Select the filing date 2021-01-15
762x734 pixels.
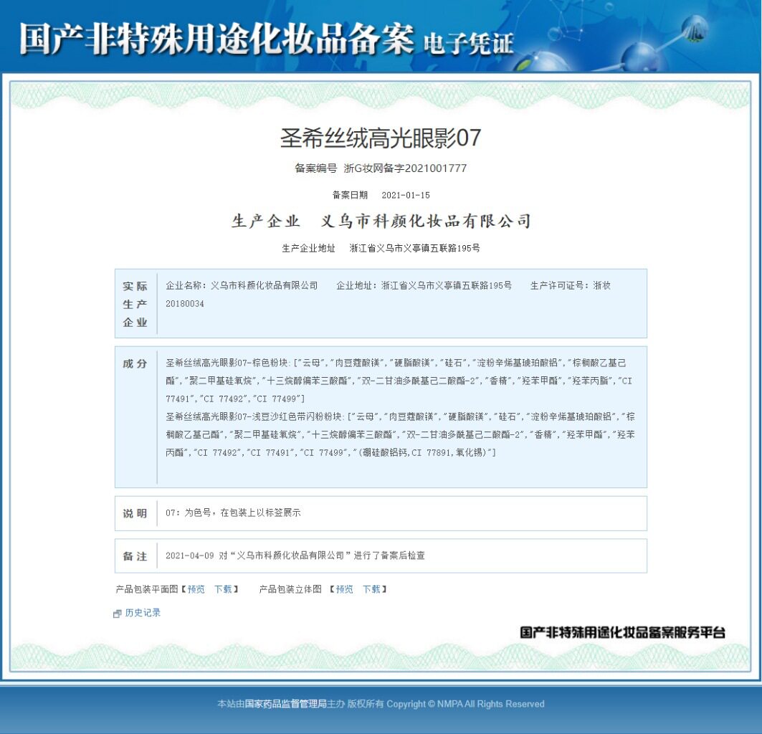405,195
